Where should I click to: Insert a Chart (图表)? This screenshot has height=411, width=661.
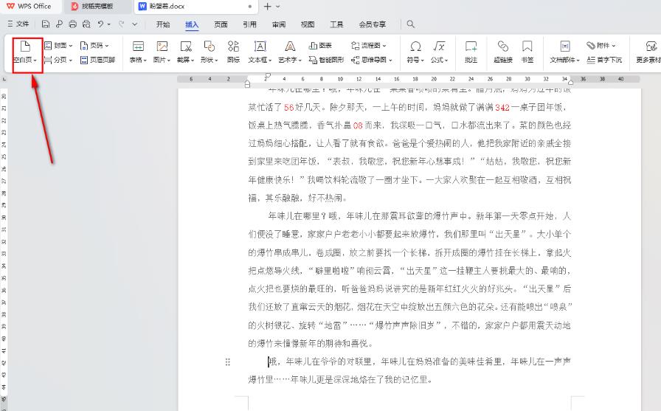point(320,46)
